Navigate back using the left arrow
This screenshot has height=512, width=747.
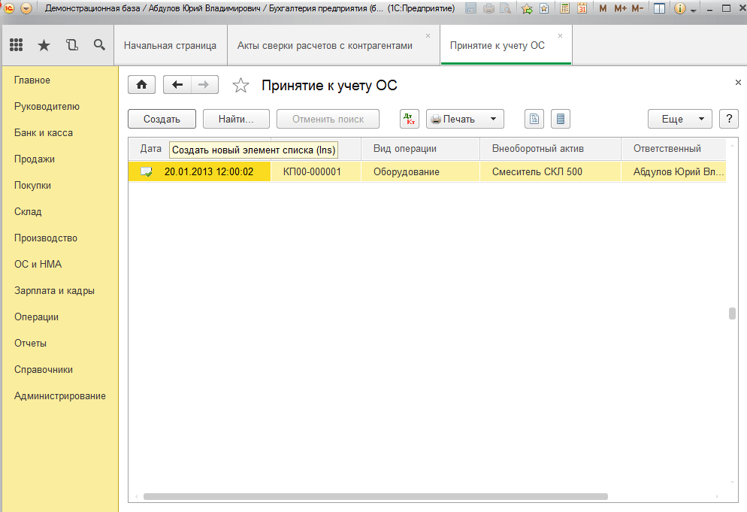(x=177, y=85)
